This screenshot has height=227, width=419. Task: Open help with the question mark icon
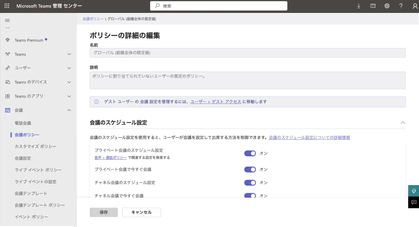401,6
